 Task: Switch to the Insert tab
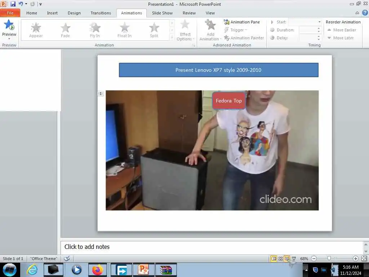point(52,13)
